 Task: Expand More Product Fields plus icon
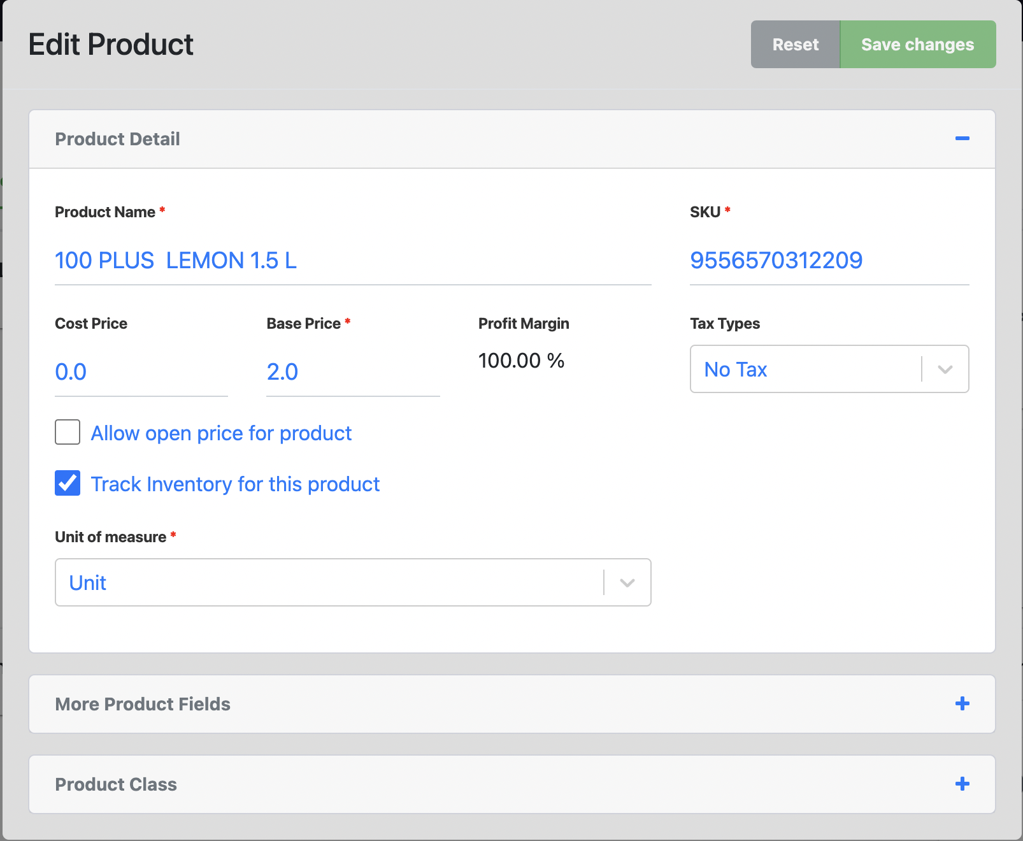tap(962, 703)
